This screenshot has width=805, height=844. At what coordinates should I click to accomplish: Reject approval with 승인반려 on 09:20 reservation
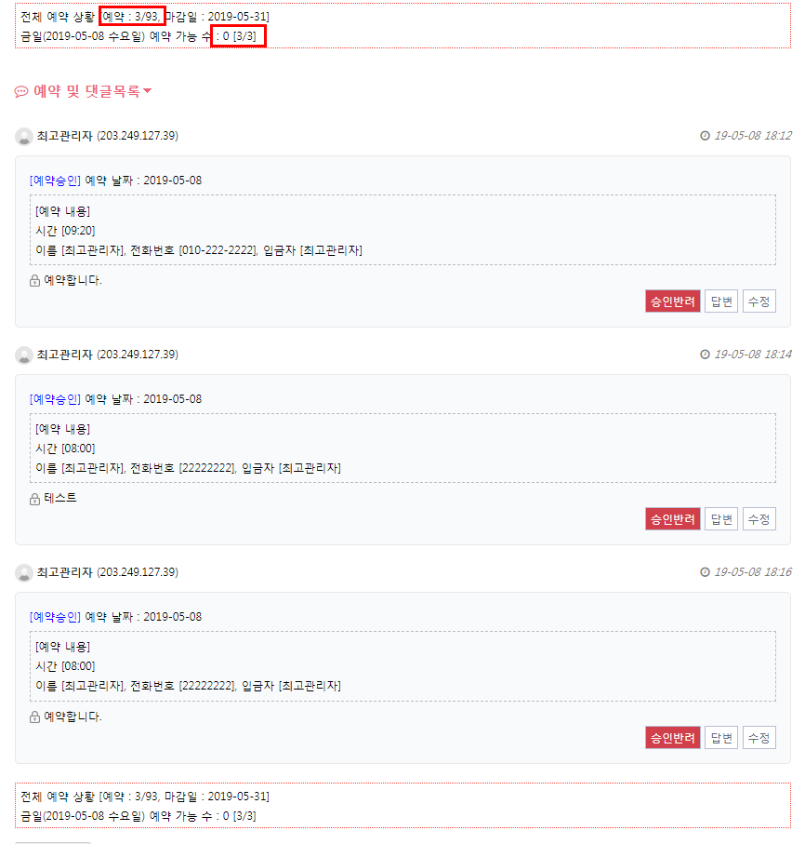673,301
